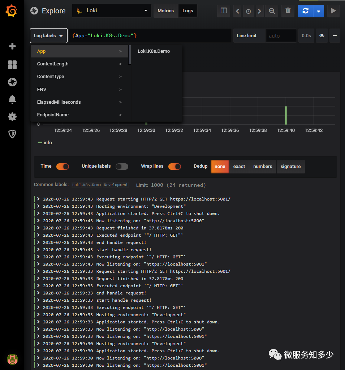
Task: Expand the 12:59:33 start handle request row
Action: coord(38,300)
